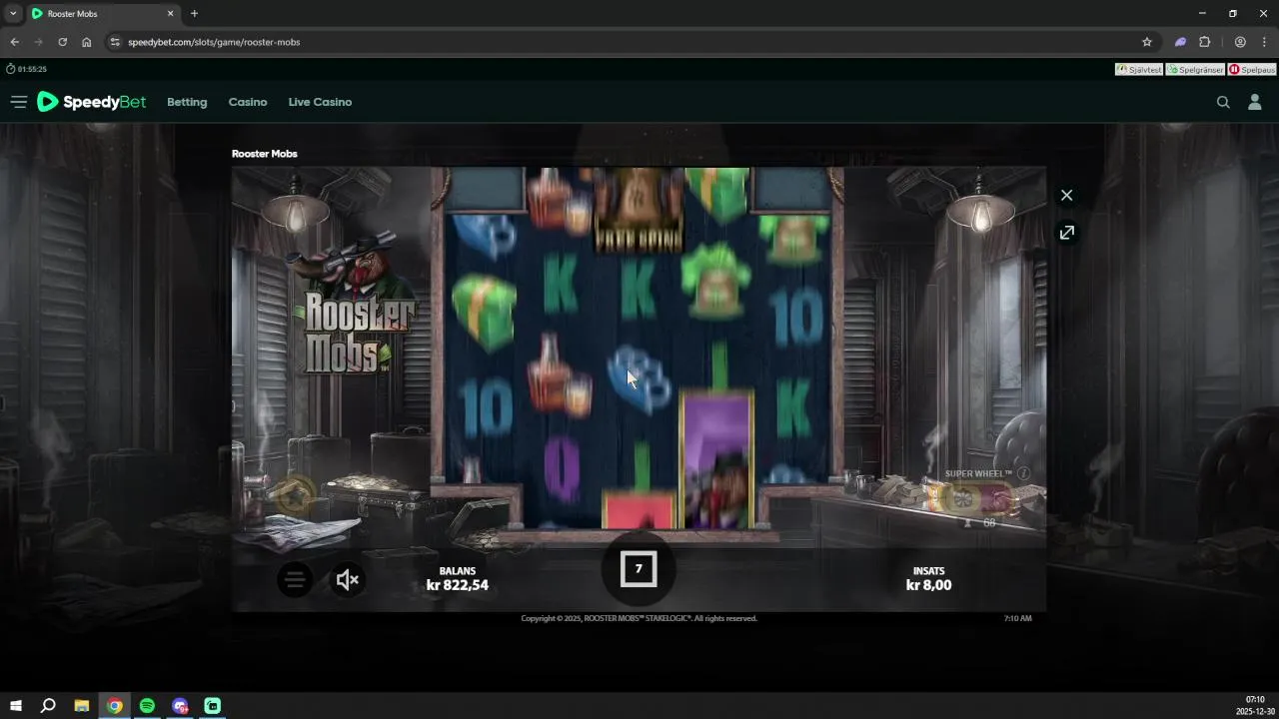
Task: Open the teal app in the taskbar
Action: (x=213, y=706)
